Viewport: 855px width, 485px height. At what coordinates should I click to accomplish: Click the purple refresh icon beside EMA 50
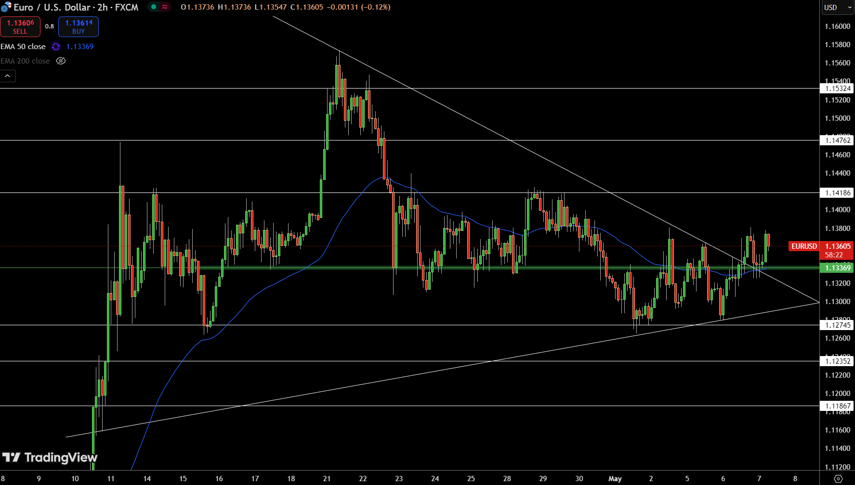[x=56, y=47]
